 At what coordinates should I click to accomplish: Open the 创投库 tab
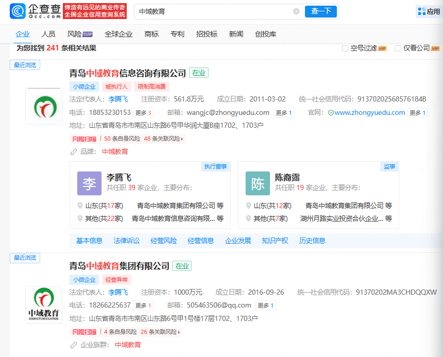(266, 34)
